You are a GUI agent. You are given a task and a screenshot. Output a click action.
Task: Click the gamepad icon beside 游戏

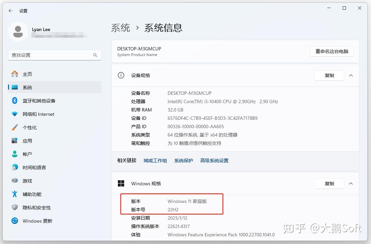pyautogui.click(x=15, y=181)
